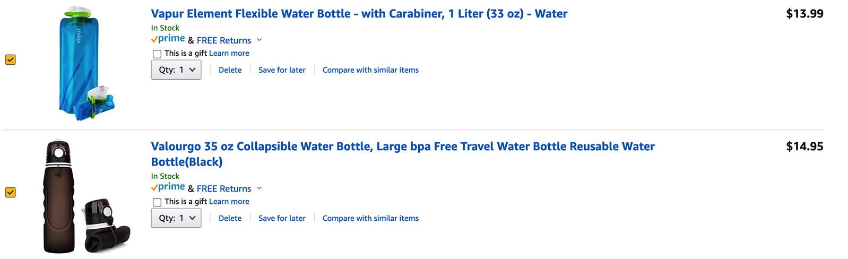The width and height of the screenshot is (848, 259).
Task: Compare Vapur bottle with similar items
Action: pos(370,70)
